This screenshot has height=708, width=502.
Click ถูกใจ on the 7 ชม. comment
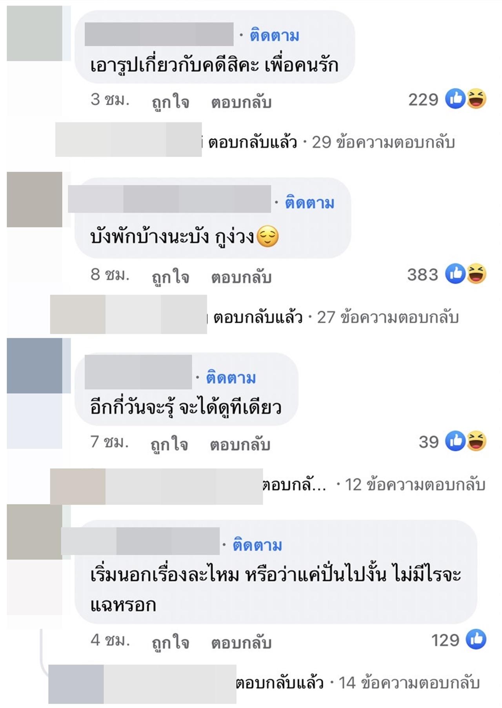tap(169, 444)
